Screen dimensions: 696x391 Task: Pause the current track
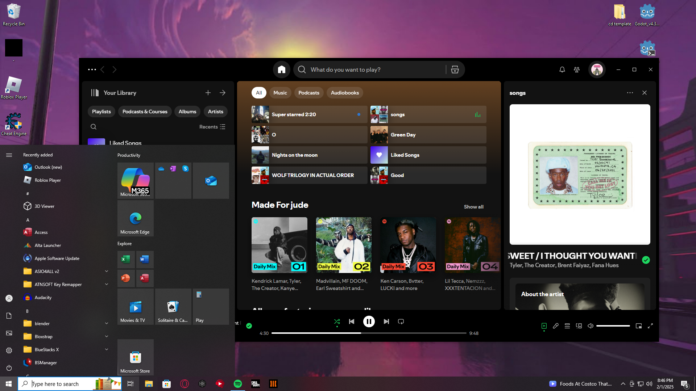point(369,321)
